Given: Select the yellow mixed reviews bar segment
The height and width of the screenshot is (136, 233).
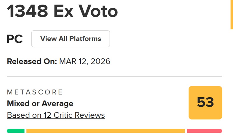Looking at the screenshot, I should (105, 131).
